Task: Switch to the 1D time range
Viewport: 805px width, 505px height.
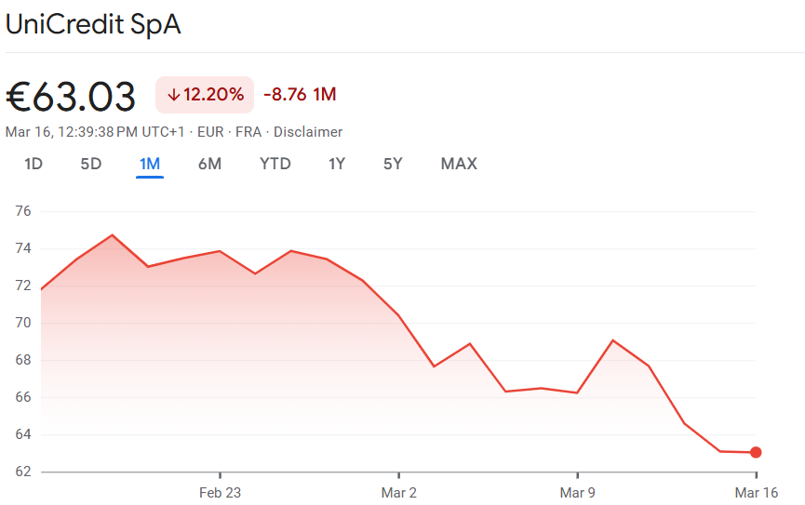Action: click(x=34, y=164)
